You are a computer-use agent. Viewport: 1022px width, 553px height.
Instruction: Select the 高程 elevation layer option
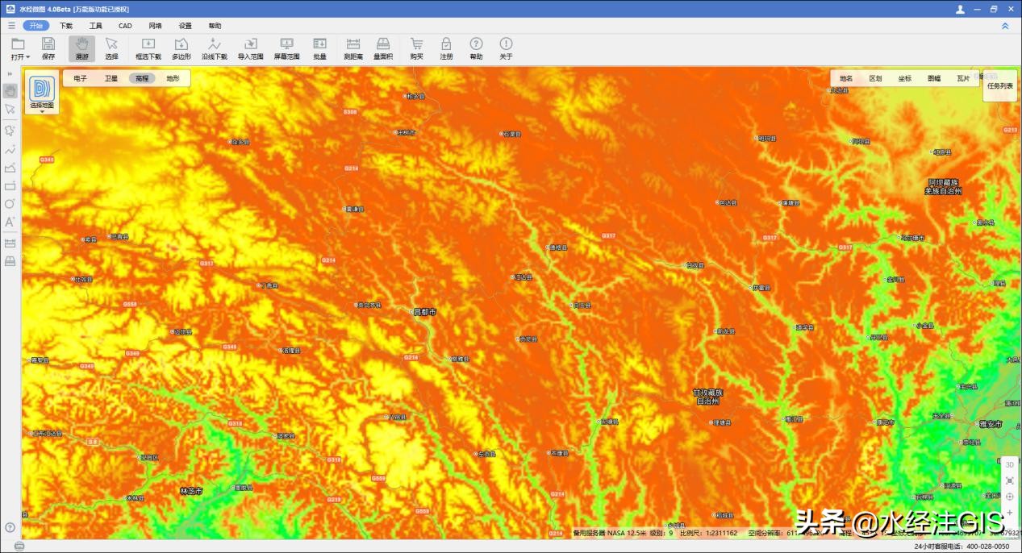click(x=142, y=78)
